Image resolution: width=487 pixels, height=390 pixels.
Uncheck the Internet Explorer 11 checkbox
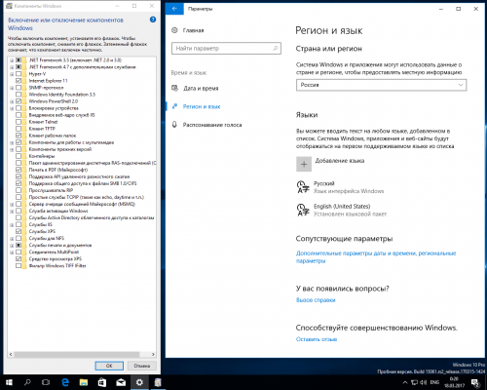(19, 81)
